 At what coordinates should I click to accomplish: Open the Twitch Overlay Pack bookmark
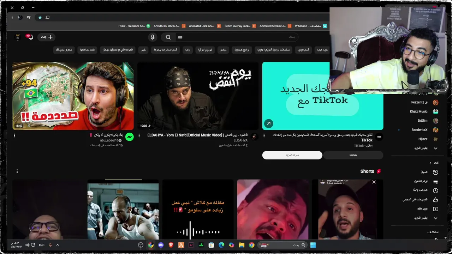pyautogui.click(x=239, y=26)
